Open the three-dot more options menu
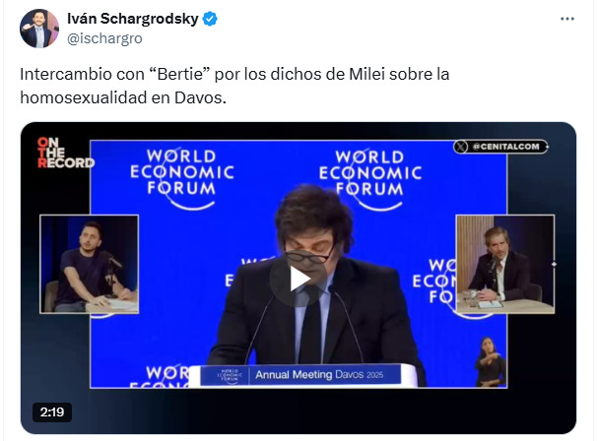This screenshot has width=598, height=441. pyautogui.click(x=567, y=19)
